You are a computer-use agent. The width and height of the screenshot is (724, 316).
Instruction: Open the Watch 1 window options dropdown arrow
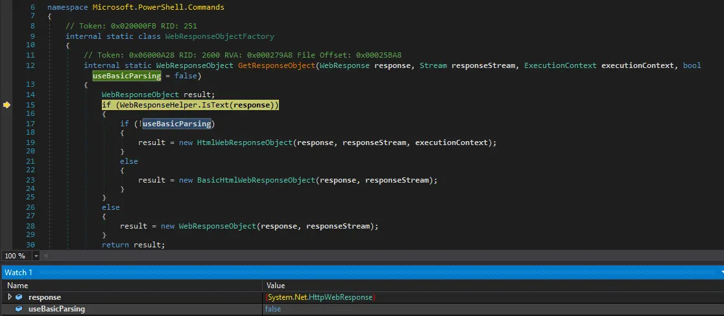[721, 273]
